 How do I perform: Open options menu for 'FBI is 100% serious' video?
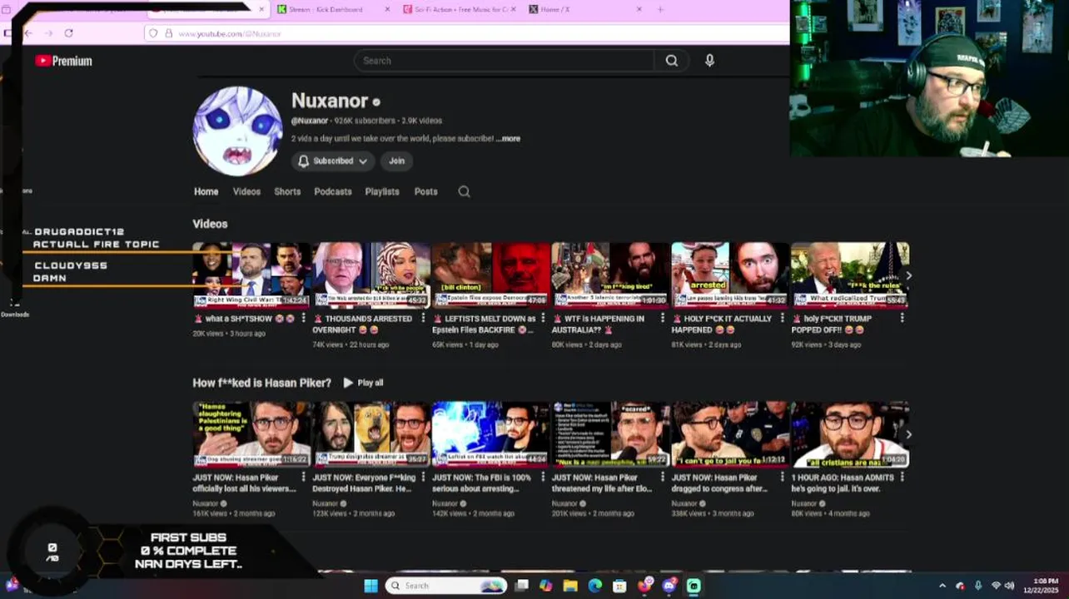click(543, 478)
